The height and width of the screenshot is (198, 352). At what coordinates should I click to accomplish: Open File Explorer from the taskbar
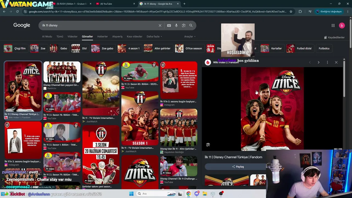pos(205,194)
